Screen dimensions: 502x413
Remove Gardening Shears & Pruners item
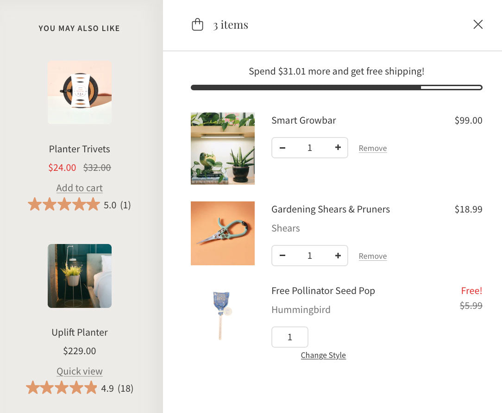[373, 256]
